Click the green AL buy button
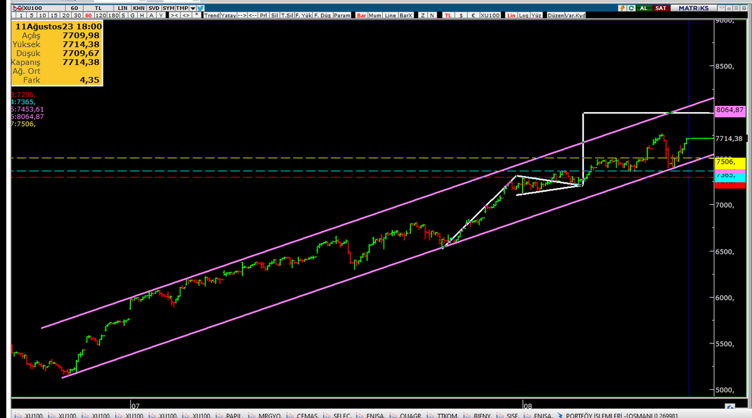Screen dimensions: 752x418 [644, 8]
